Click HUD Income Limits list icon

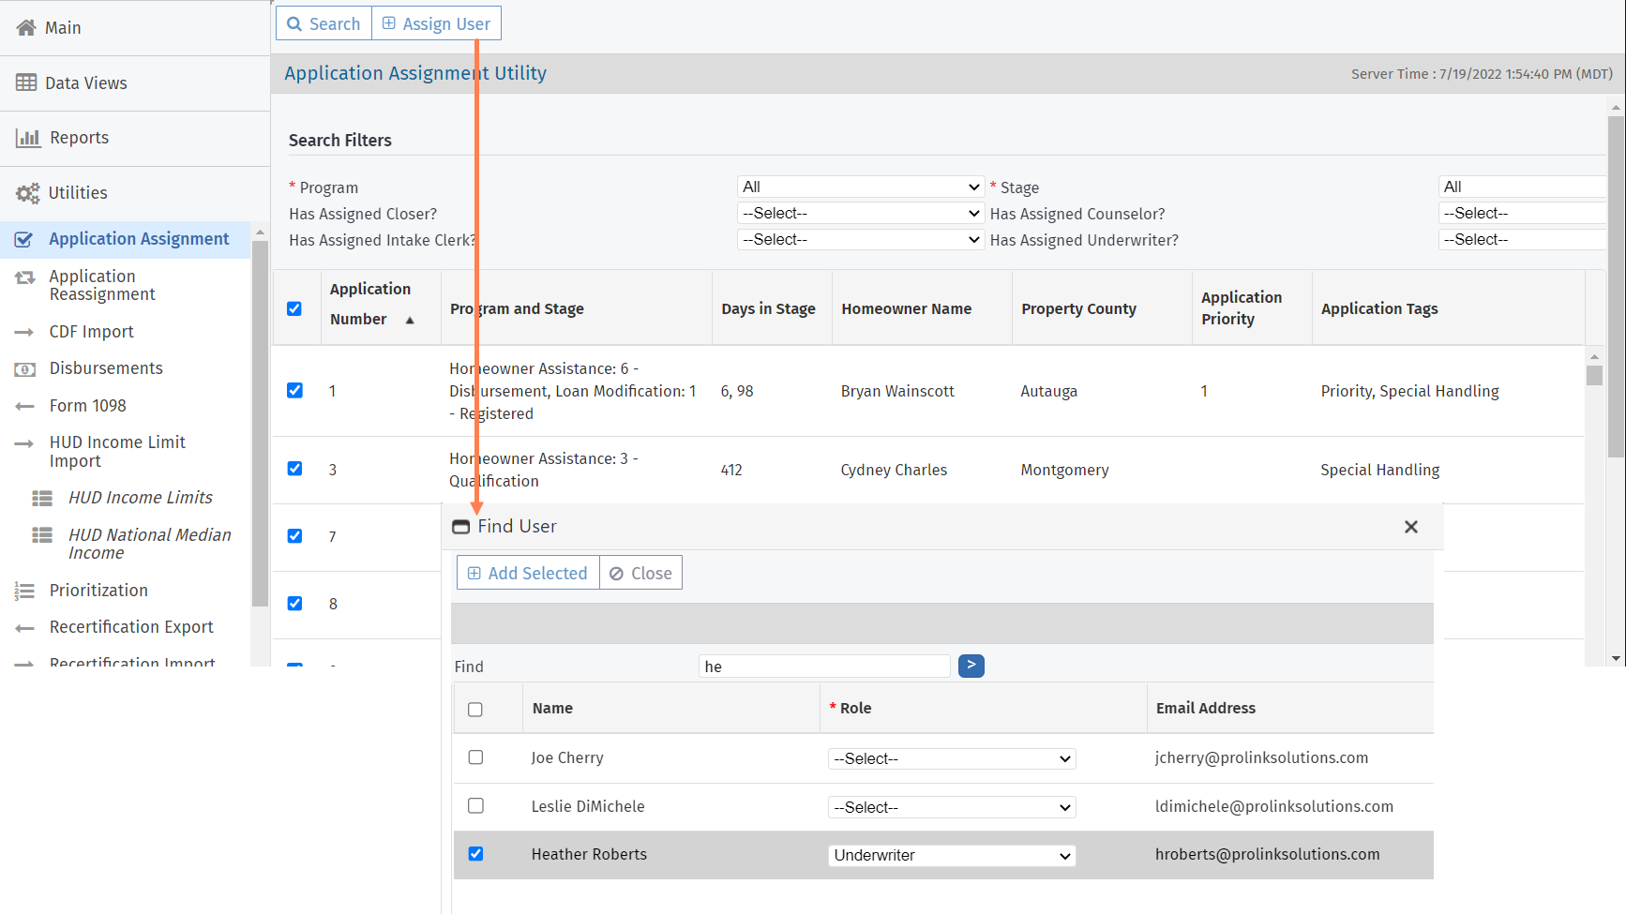pyautogui.click(x=42, y=498)
